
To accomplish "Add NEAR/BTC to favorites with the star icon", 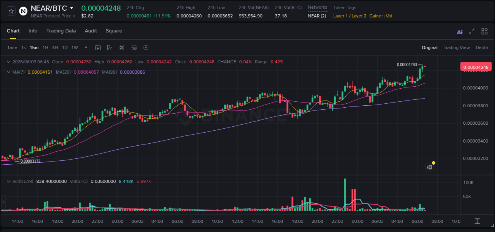I will click(x=11, y=11).
